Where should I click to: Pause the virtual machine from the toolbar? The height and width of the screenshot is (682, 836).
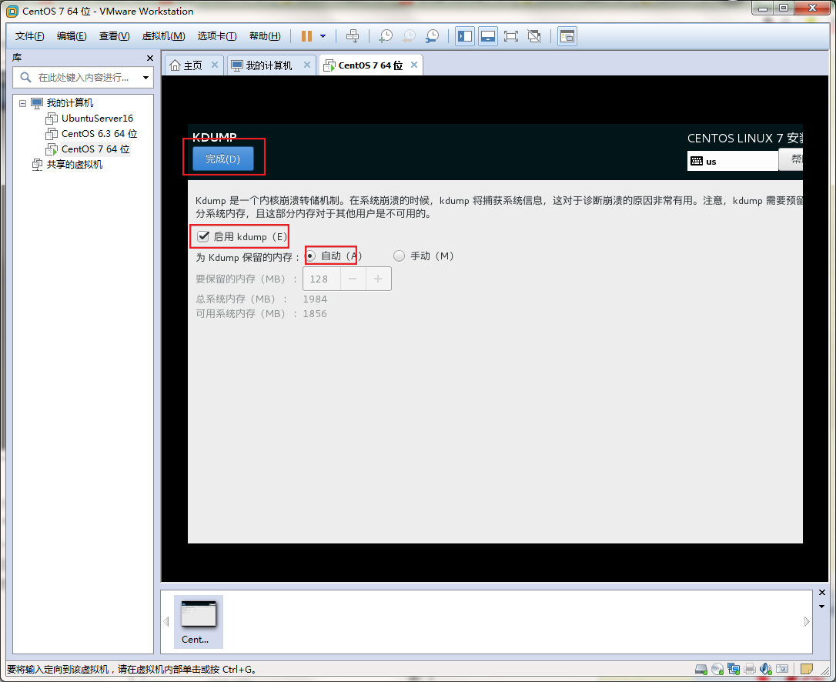click(x=306, y=36)
